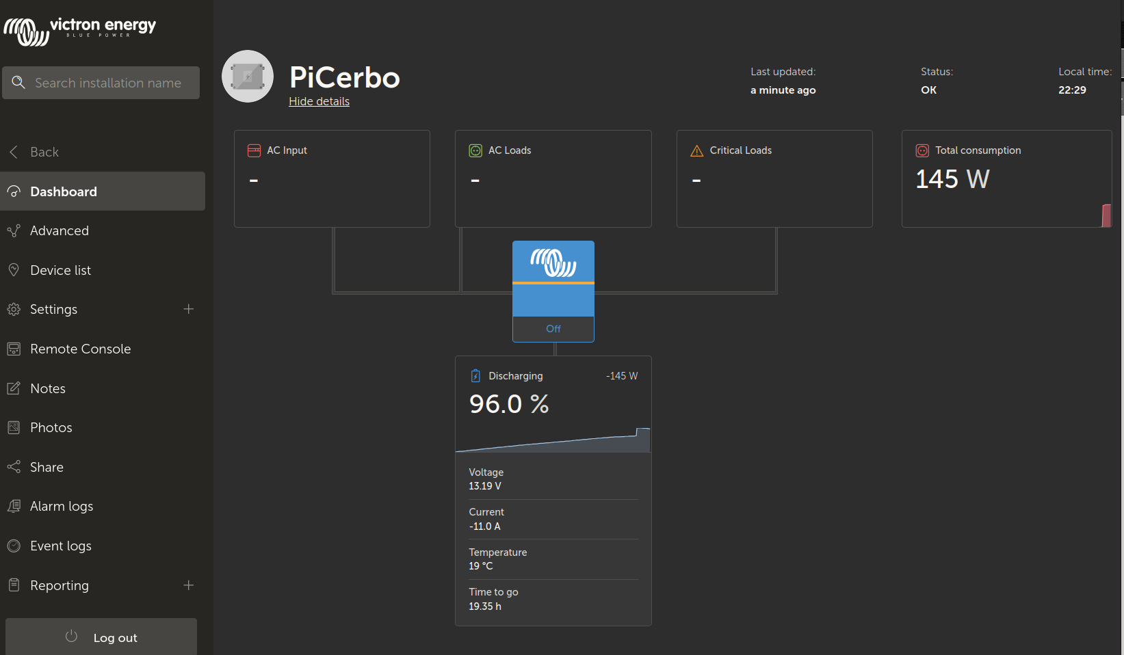Expand the Settings submenu with plus

[x=189, y=309]
